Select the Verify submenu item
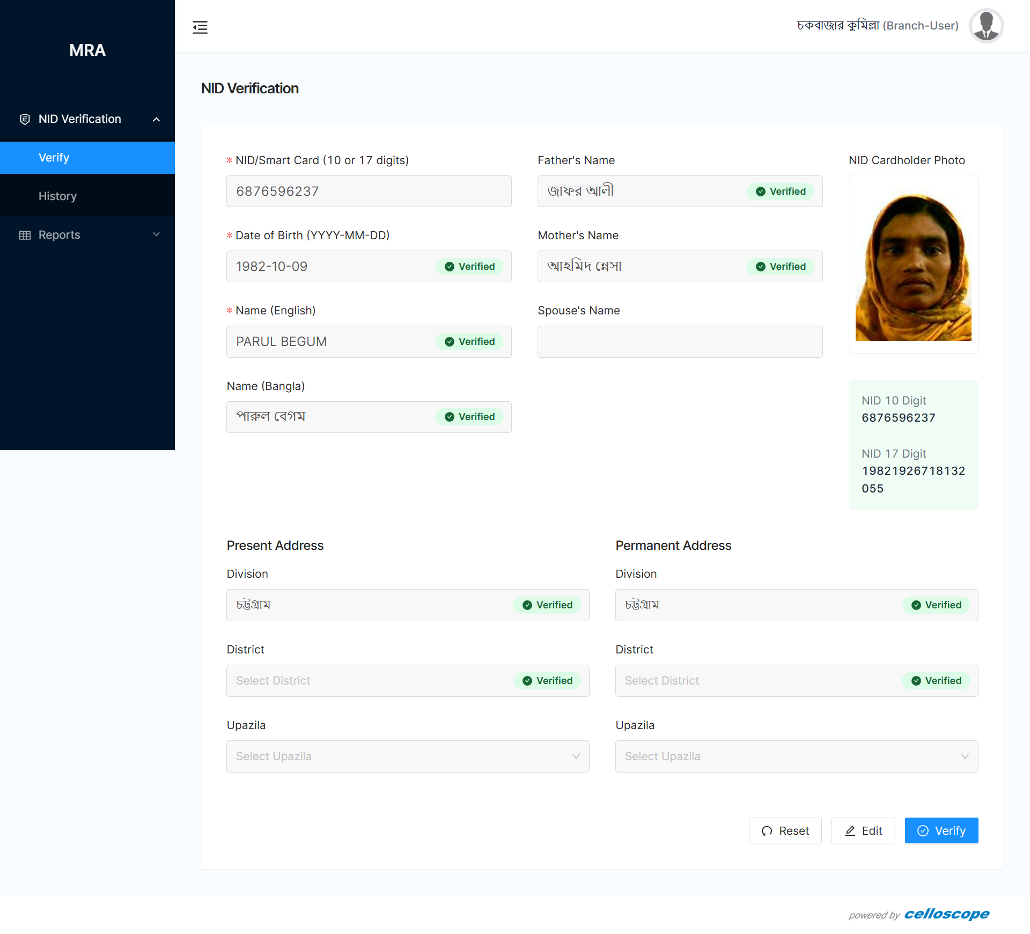 point(54,158)
